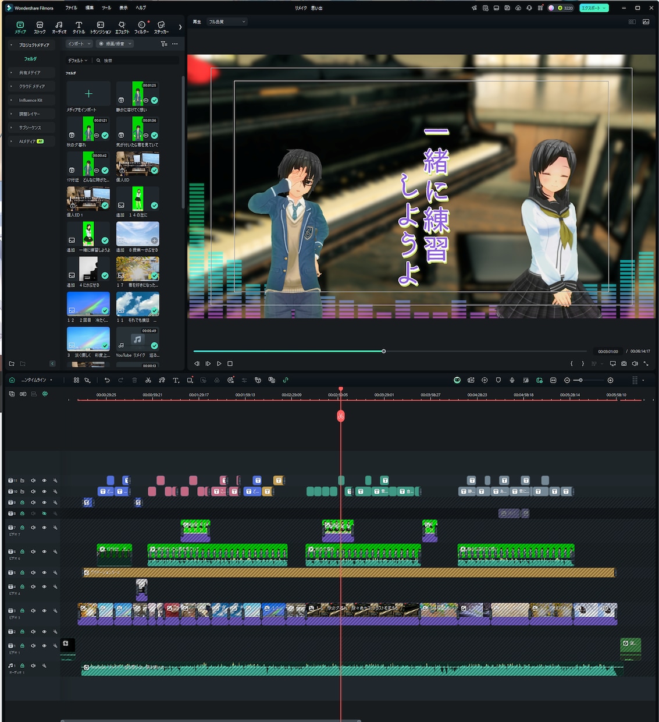The image size is (659, 722).
Task: Open the Media (メディア) tab
Action: tap(20, 27)
